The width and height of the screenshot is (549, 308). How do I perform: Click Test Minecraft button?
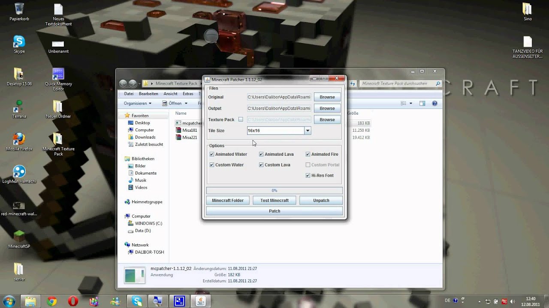click(274, 200)
